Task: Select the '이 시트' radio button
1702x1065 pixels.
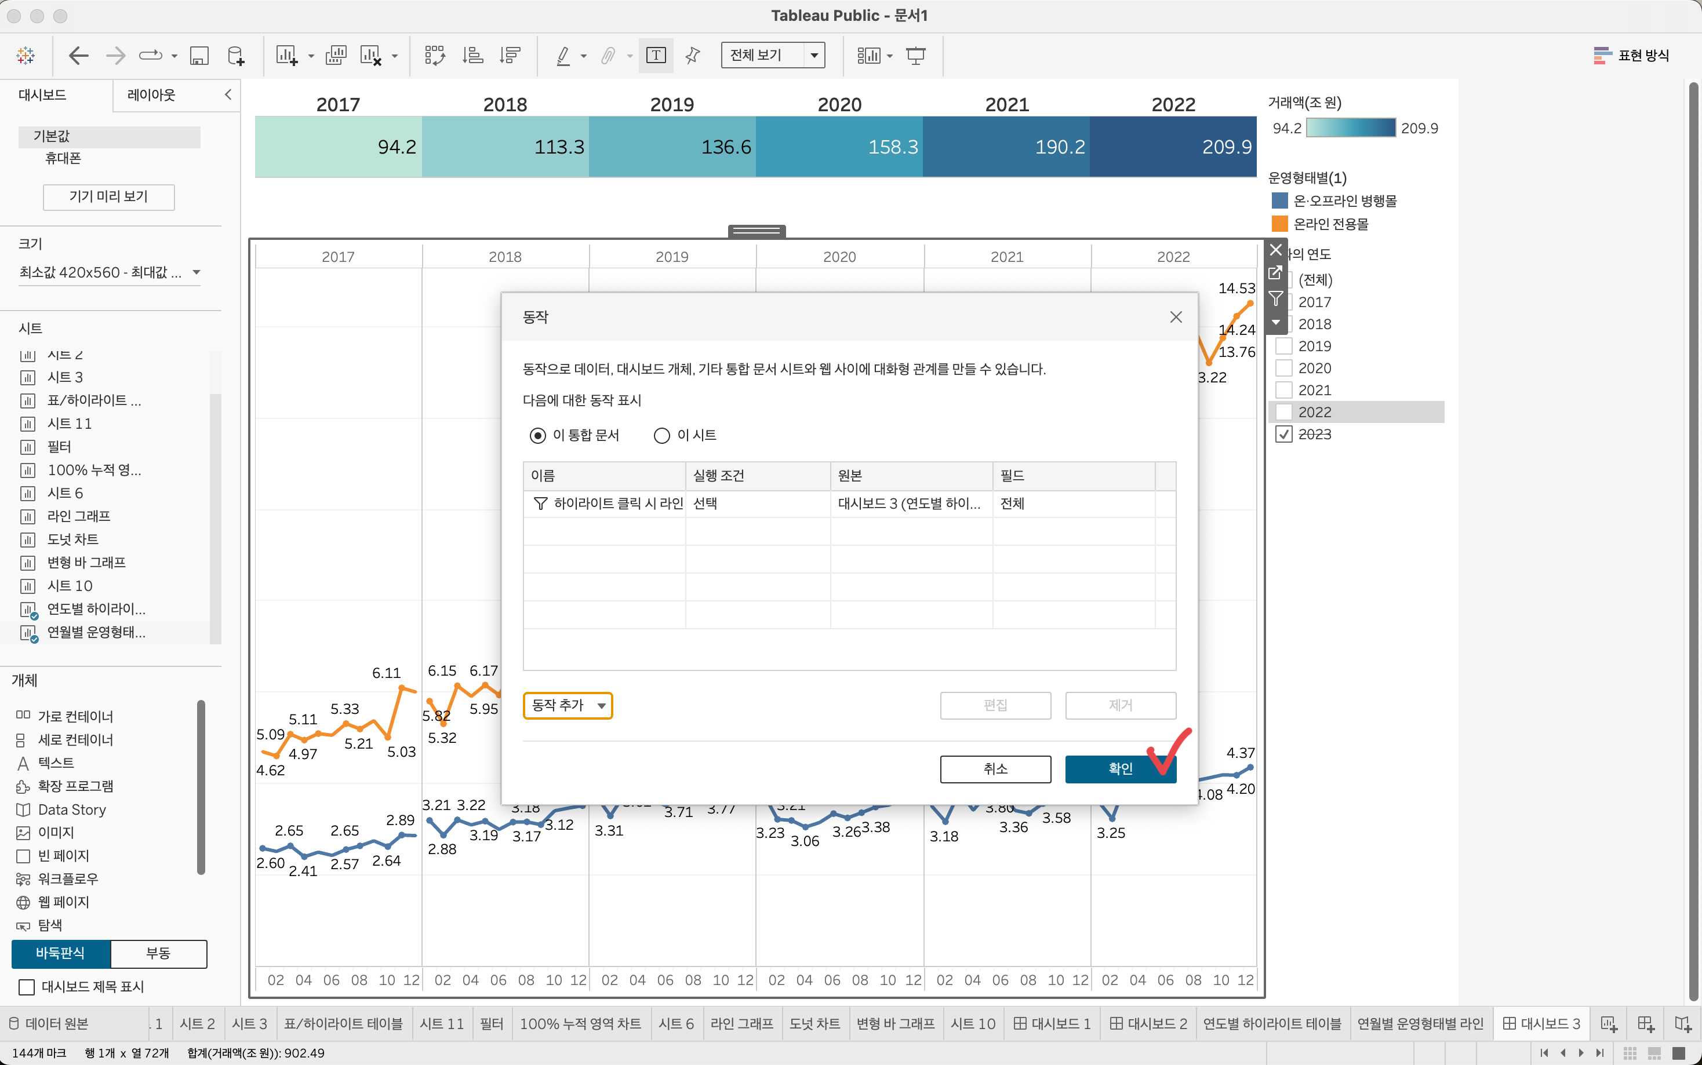Action: (661, 435)
